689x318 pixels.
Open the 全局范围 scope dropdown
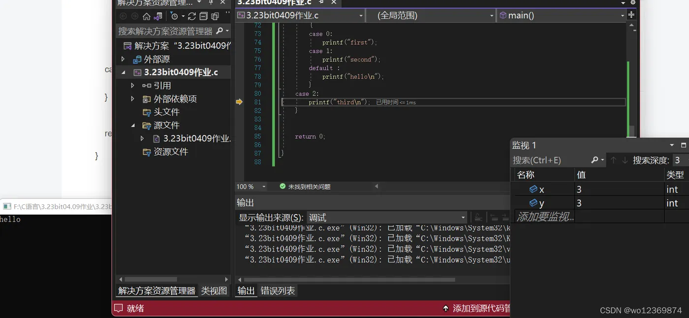coord(431,15)
